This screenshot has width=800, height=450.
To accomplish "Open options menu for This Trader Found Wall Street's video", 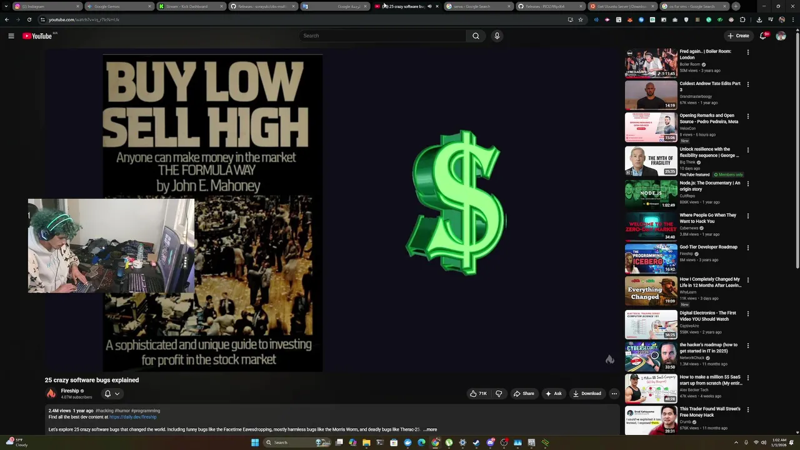I will click(748, 410).
